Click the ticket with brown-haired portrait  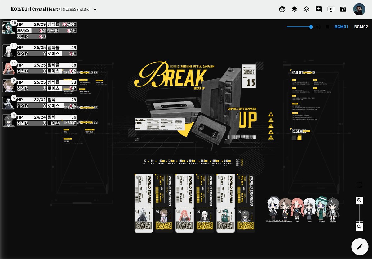[x=164, y=203]
